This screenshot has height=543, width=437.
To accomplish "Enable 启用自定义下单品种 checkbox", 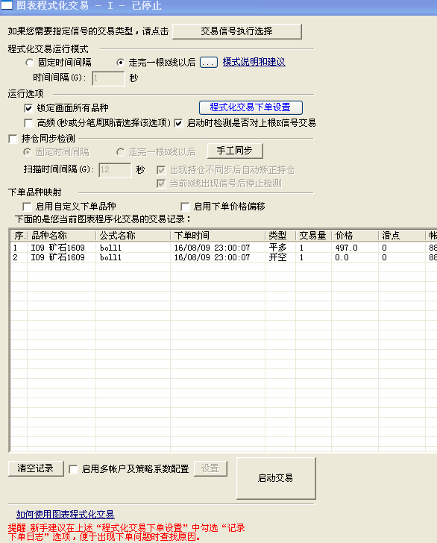I will [27, 207].
